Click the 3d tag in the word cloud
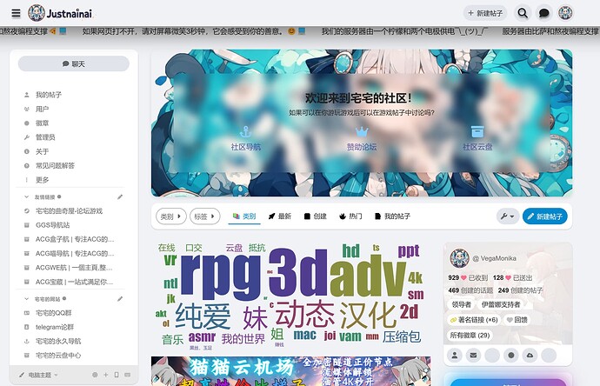The image size is (600, 386). click(x=297, y=272)
